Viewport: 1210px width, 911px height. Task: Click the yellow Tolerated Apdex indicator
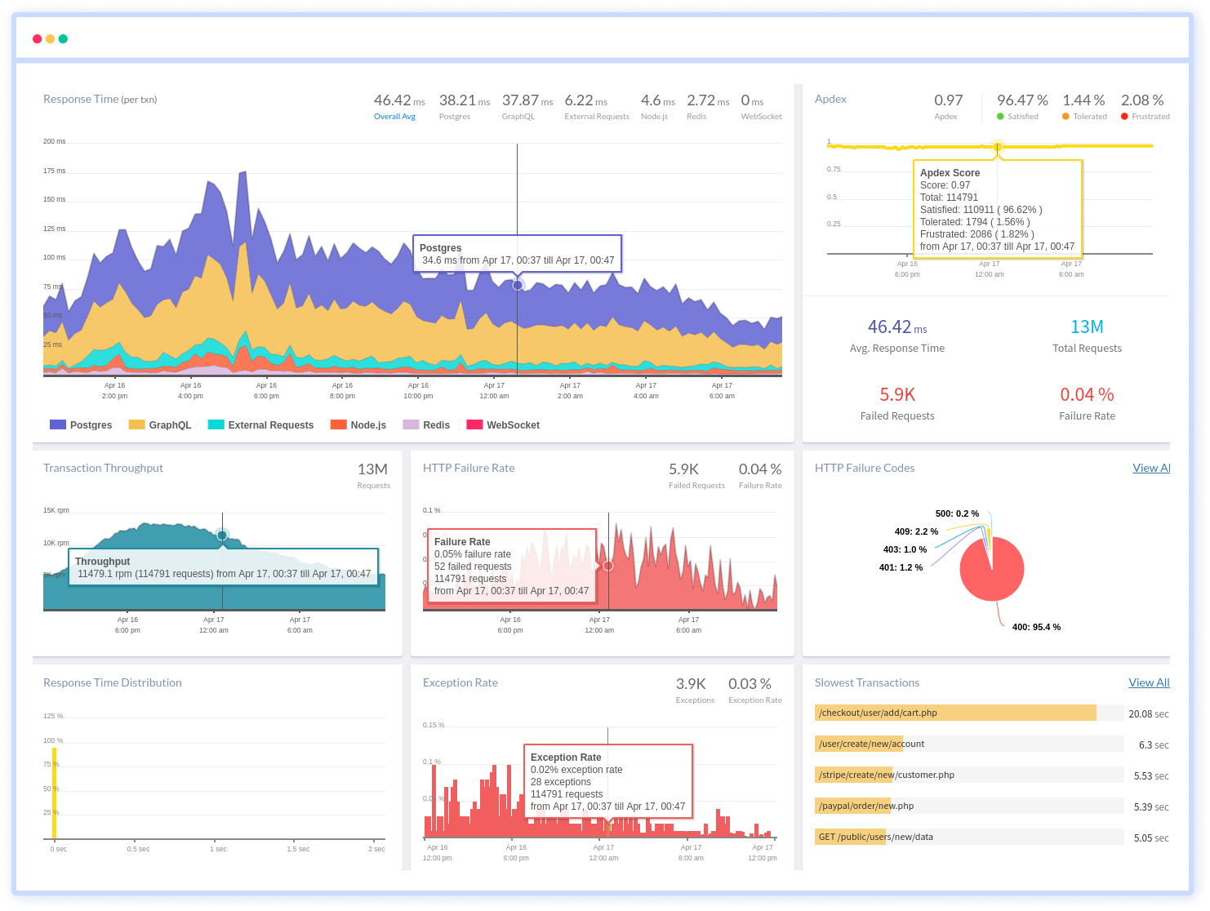click(1065, 116)
